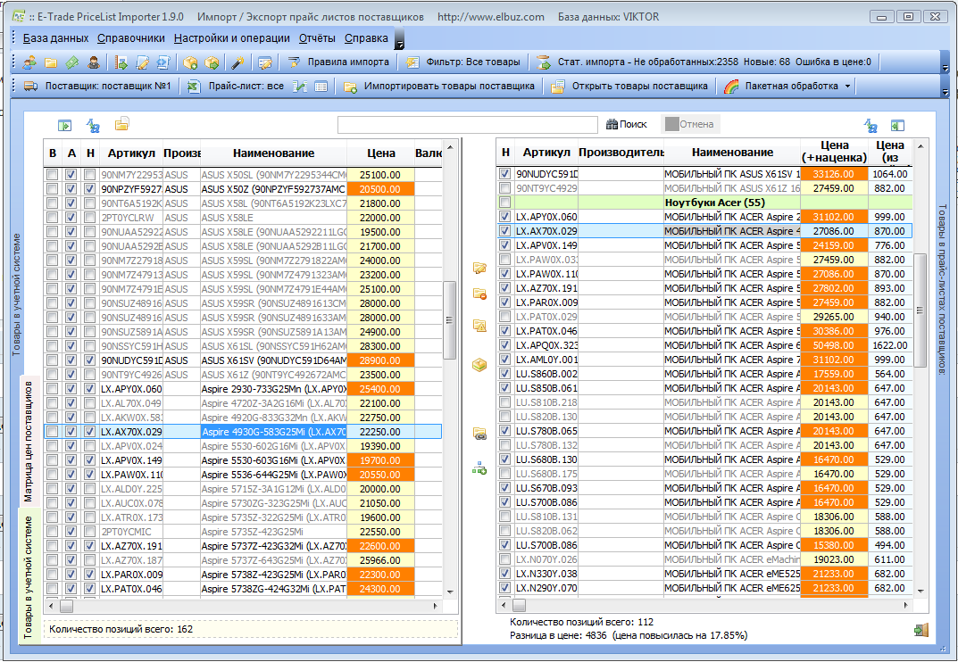Click the export icon above left table
This screenshot has width=958, height=662.
[x=65, y=125]
